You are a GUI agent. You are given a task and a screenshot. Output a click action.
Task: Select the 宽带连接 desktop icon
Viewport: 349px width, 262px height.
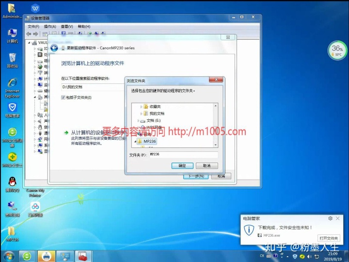point(12,209)
